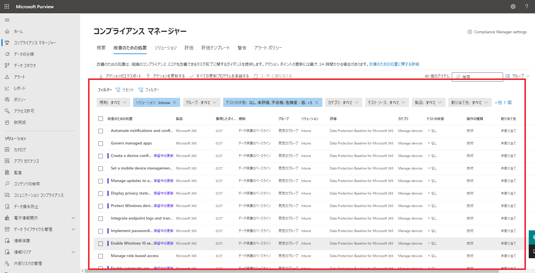Check the Govern managed apps checkbox
The height and width of the screenshot is (273, 535).
(x=101, y=144)
